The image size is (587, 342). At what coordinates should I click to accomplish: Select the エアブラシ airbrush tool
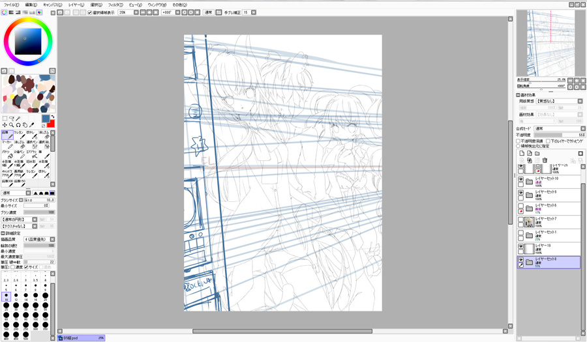[x=31, y=154]
